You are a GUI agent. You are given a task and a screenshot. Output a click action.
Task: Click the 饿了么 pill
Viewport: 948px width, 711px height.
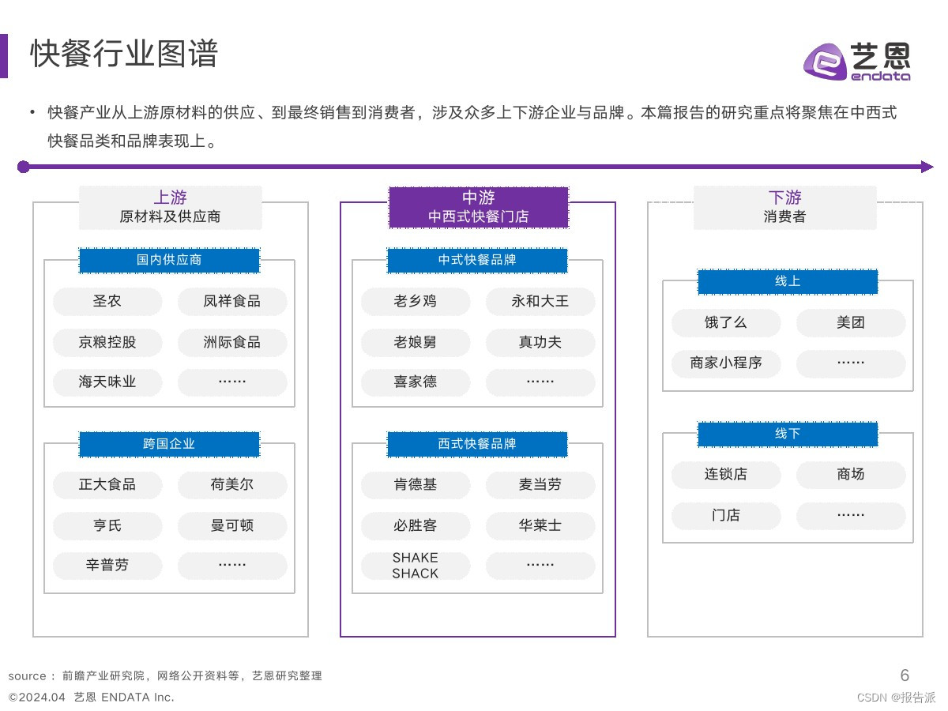726,323
